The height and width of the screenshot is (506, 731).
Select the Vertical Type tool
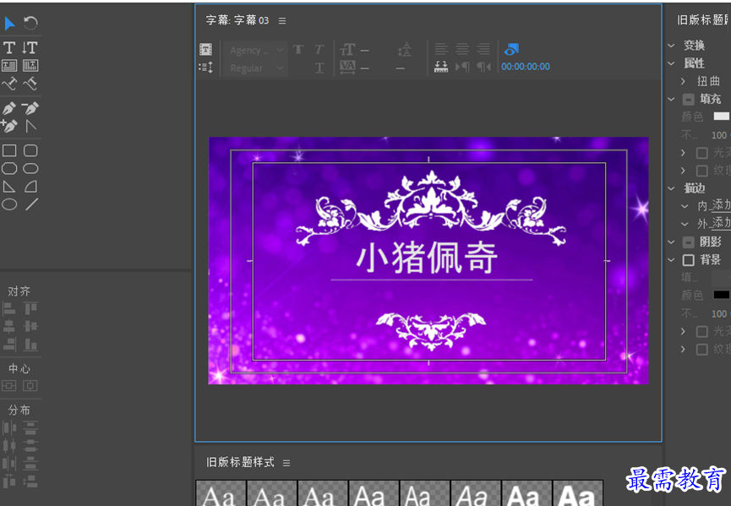click(x=30, y=47)
